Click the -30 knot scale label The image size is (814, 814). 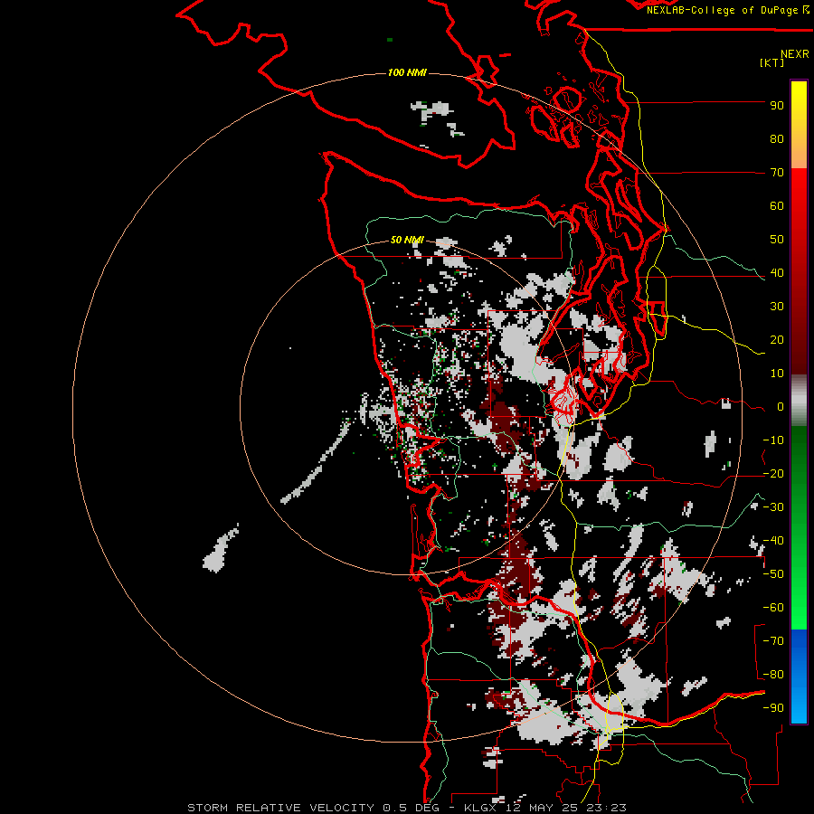tap(773, 507)
